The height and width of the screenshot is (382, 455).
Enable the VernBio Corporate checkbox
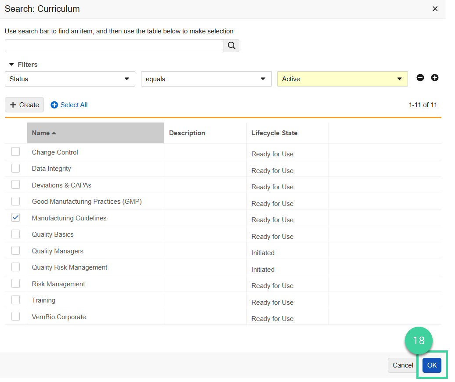coord(16,317)
